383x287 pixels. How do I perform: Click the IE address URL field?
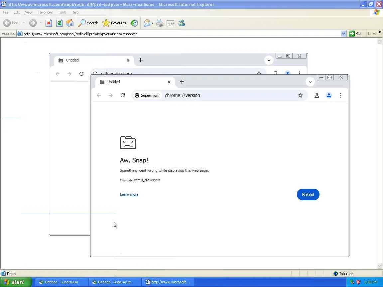click(x=182, y=34)
